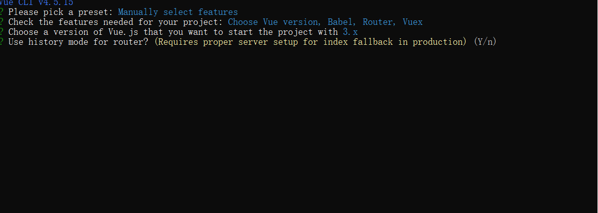
Task: Click the 'Check the features needed for your project' prompt
Action: [x=116, y=22]
